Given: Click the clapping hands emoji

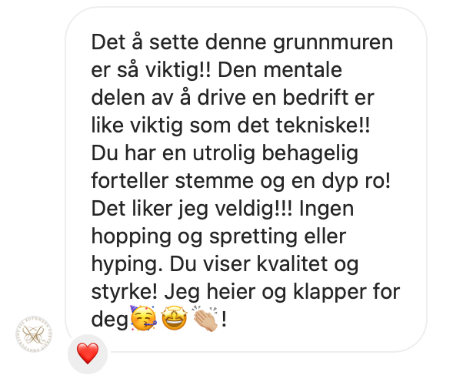Looking at the screenshot, I should 205,318.
